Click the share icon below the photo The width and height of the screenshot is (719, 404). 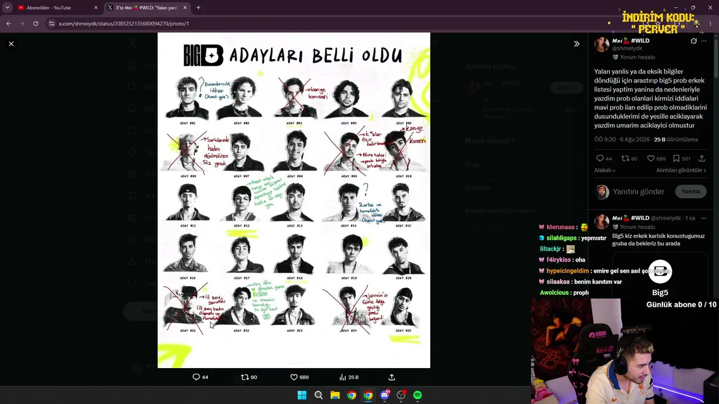(392, 377)
